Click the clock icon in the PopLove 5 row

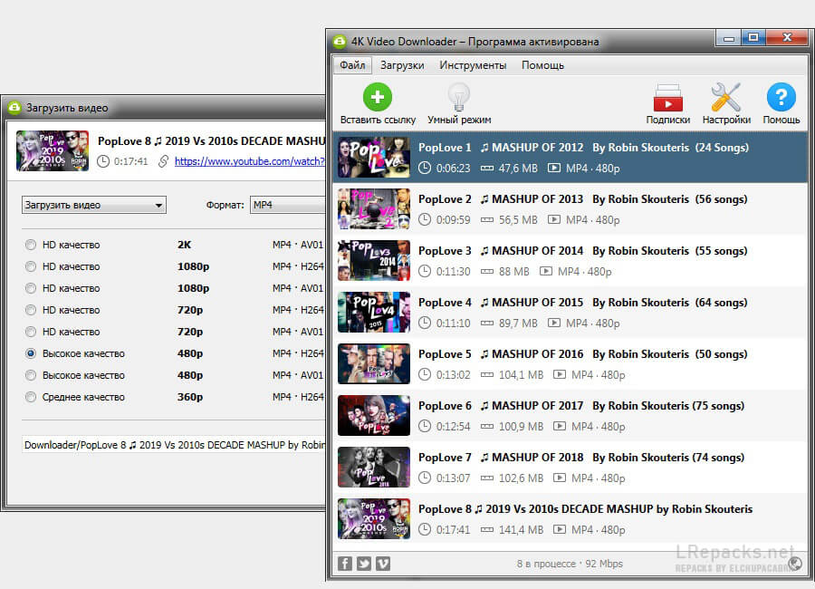coord(425,374)
